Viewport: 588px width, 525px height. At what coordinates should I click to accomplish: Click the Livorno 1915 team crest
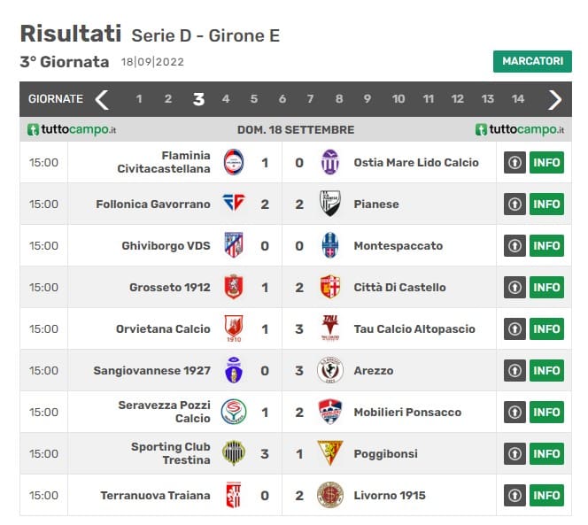[329, 495]
